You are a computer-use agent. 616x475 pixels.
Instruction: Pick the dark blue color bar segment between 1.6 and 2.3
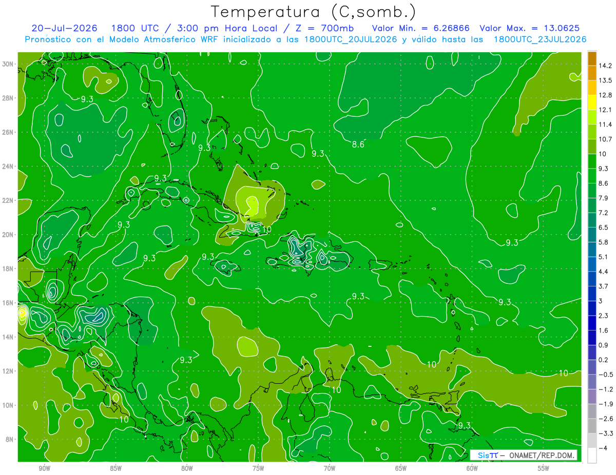(592, 323)
